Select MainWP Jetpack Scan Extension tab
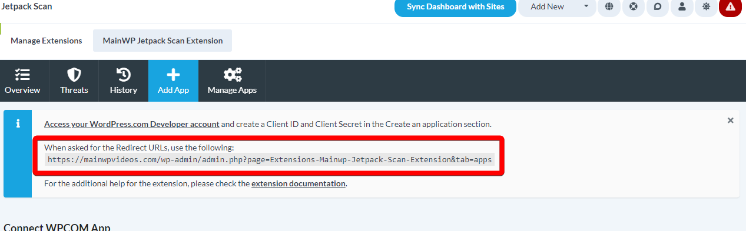746x231 pixels. [163, 41]
